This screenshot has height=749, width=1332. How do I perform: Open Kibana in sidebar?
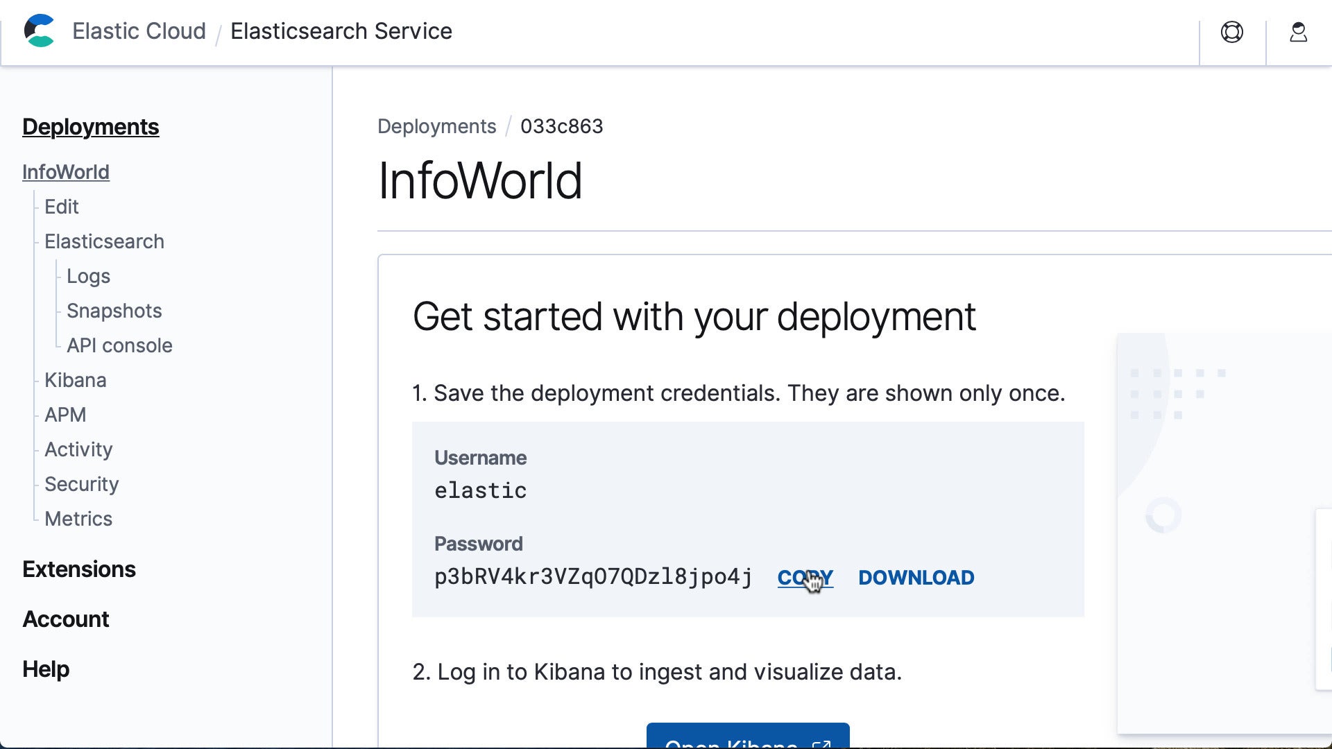coord(76,380)
